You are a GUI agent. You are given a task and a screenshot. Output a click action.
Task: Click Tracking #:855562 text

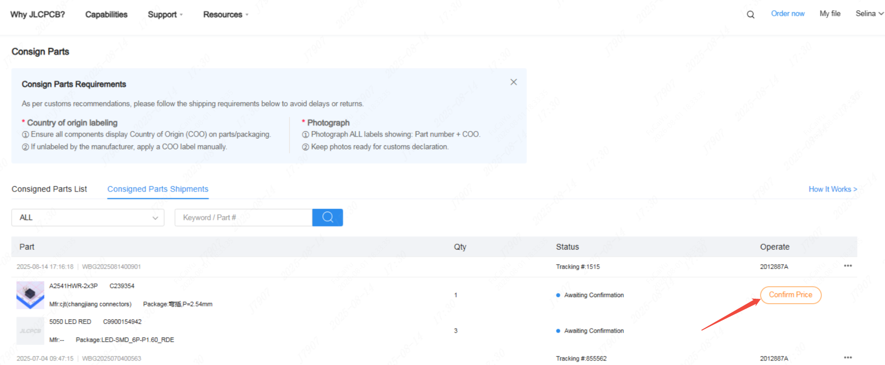click(581, 359)
